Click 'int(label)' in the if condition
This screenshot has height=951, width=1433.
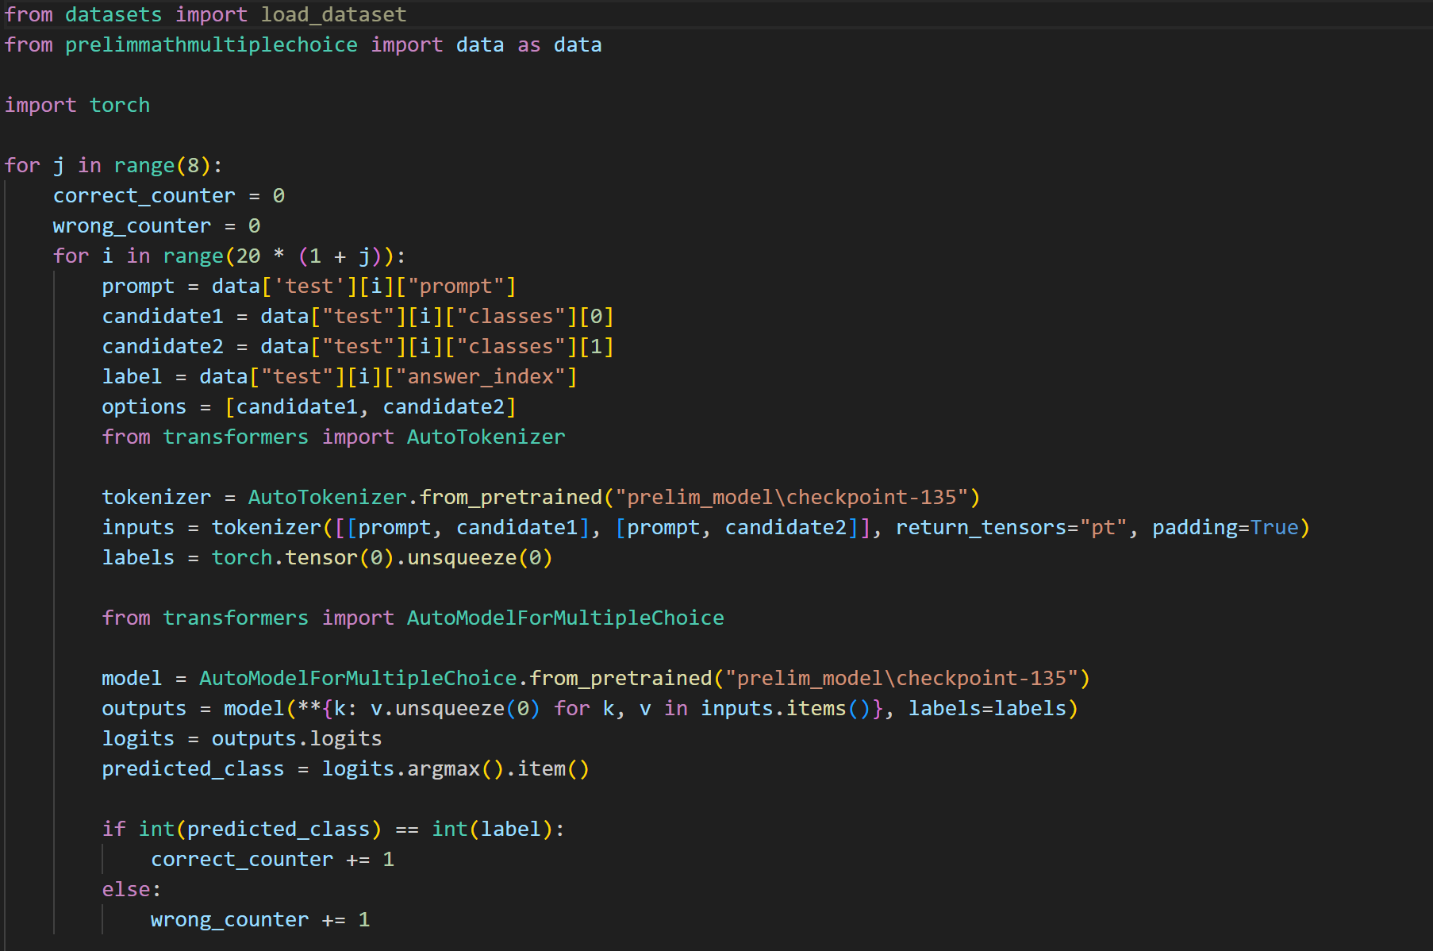click(492, 829)
